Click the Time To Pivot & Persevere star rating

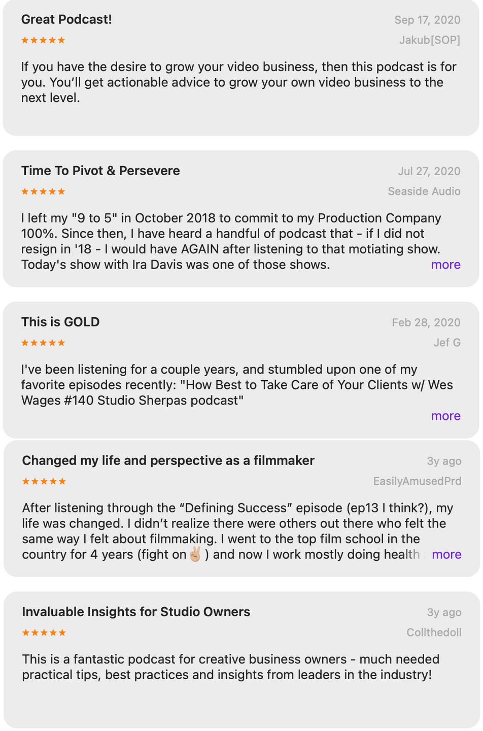43,191
